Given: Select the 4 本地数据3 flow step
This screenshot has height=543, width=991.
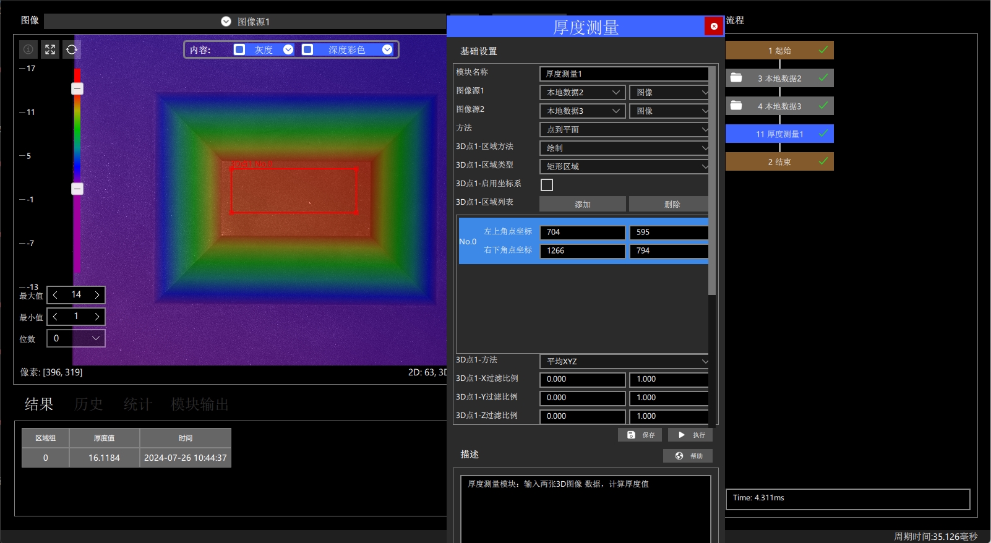Looking at the screenshot, I should click(779, 106).
